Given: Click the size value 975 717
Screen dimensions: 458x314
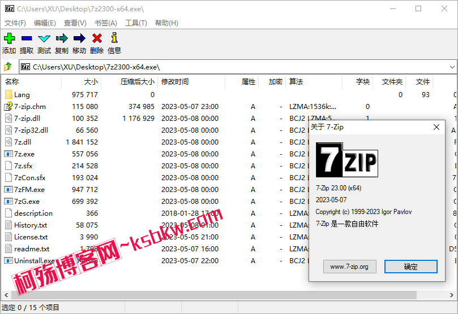Looking at the screenshot, I should (x=85, y=95).
